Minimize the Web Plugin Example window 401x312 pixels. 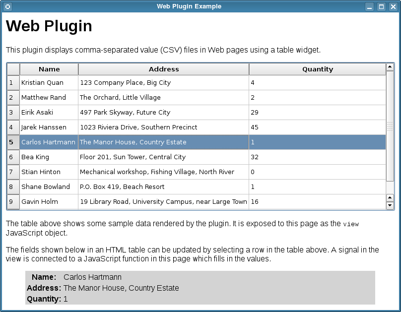click(369, 6)
